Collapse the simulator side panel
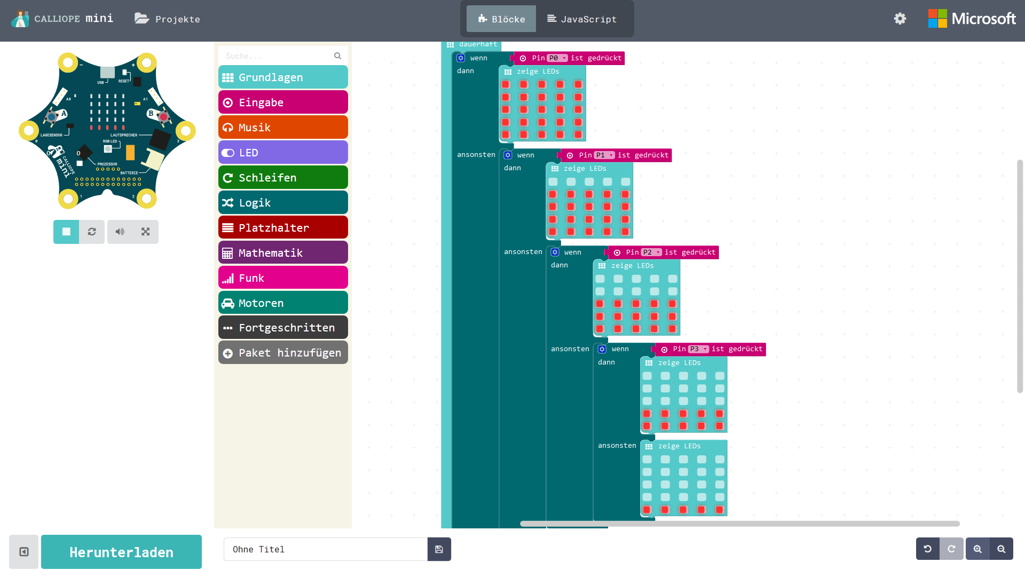Viewport: 1025px width, 570px height. 24,552
